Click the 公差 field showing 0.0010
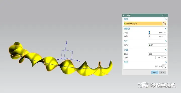Screen dimensions: 181x93 [x=161, y=57]
